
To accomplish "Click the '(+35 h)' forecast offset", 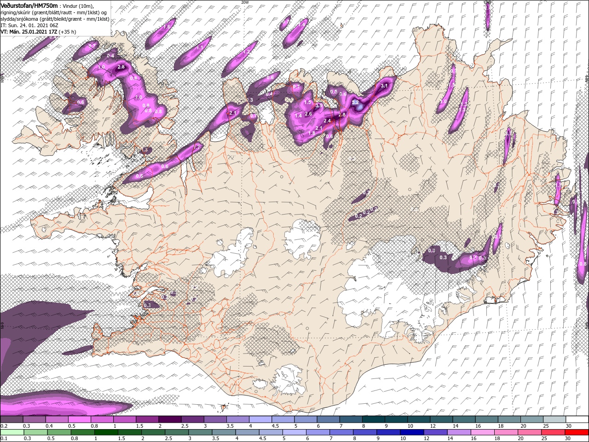I will coord(67,32).
